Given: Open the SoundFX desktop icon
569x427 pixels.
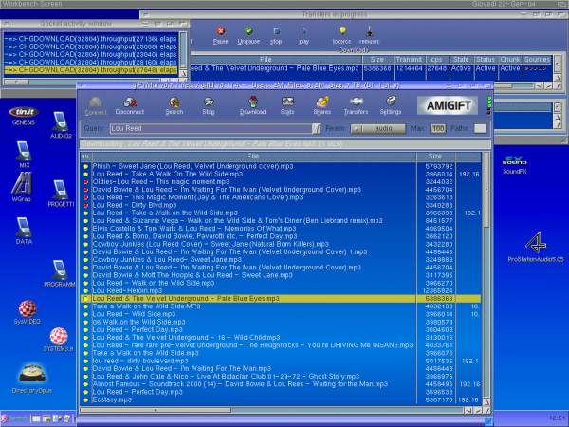Looking at the screenshot, I should 515,165.
